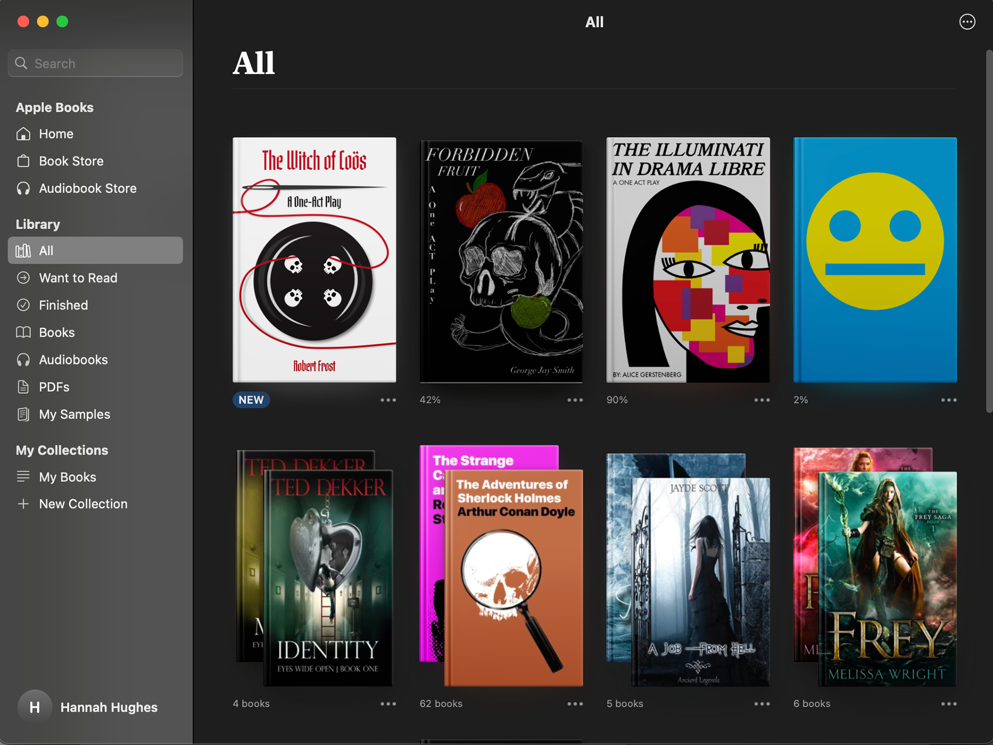993x745 pixels.
Task: Open My Samples in sidebar
Action: point(95,414)
